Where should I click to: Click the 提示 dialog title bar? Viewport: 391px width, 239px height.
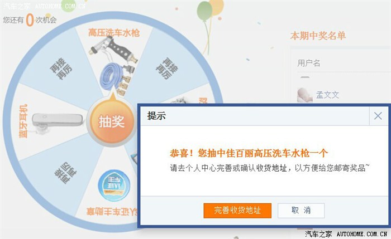point(254,116)
